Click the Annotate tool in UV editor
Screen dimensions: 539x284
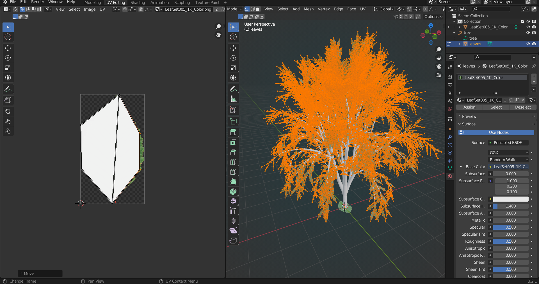click(8, 89)
